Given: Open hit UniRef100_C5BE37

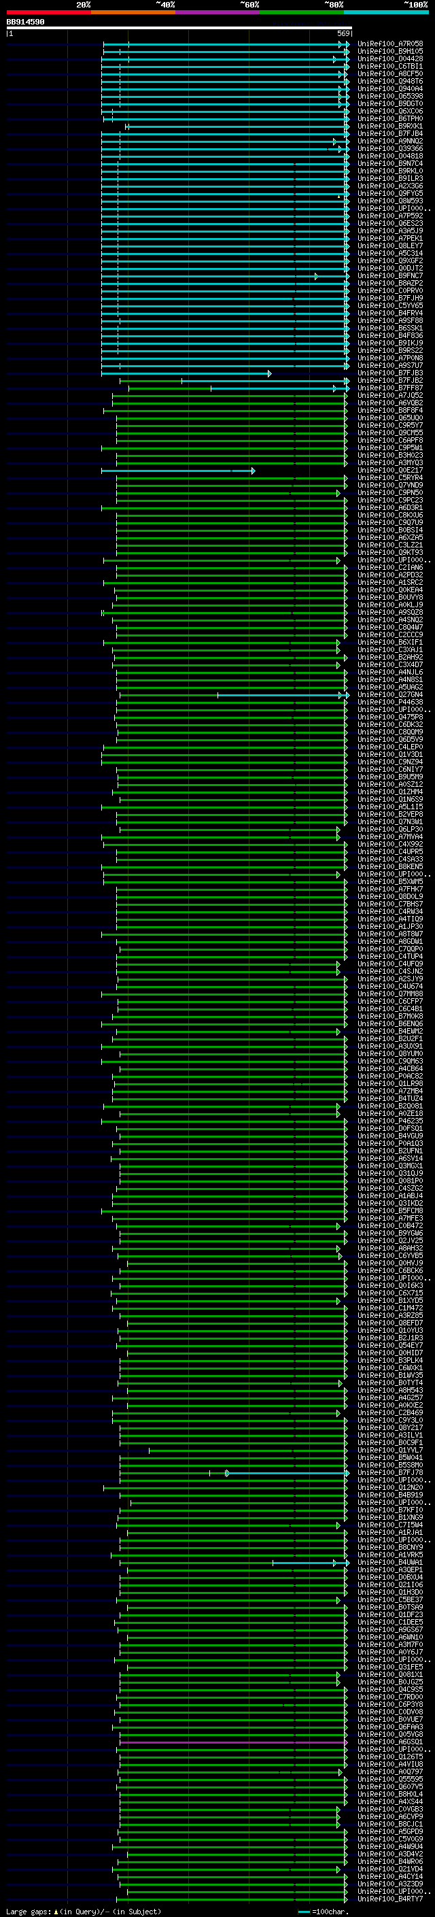Looking at the screenshot, I should [x=390, y=1600].
